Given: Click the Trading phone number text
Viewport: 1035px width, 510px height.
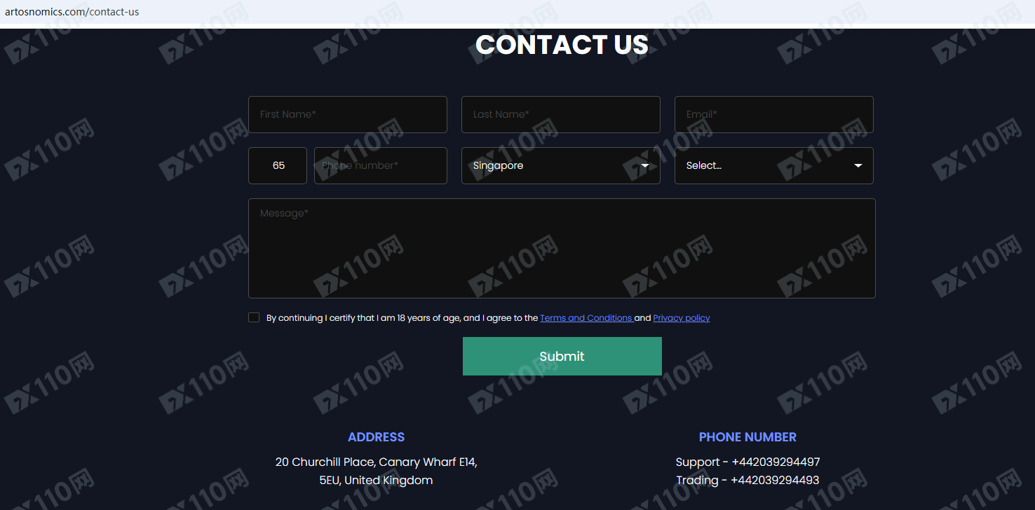Looking at the screenshot, I should click(747, 481).
